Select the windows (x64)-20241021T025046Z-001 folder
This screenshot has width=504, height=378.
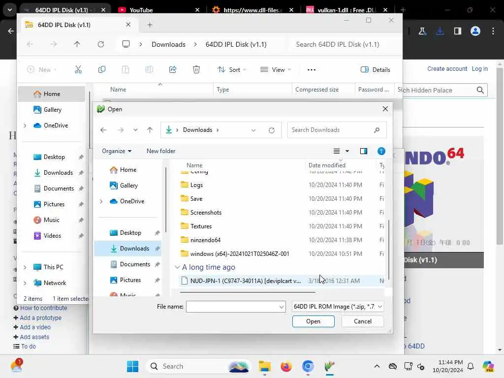(240, 254)
